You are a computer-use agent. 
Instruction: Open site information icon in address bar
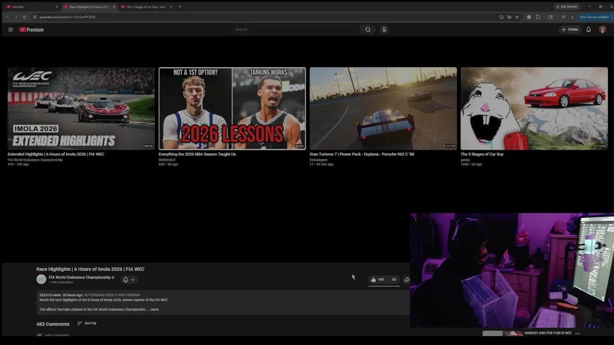tap(35, 17)
